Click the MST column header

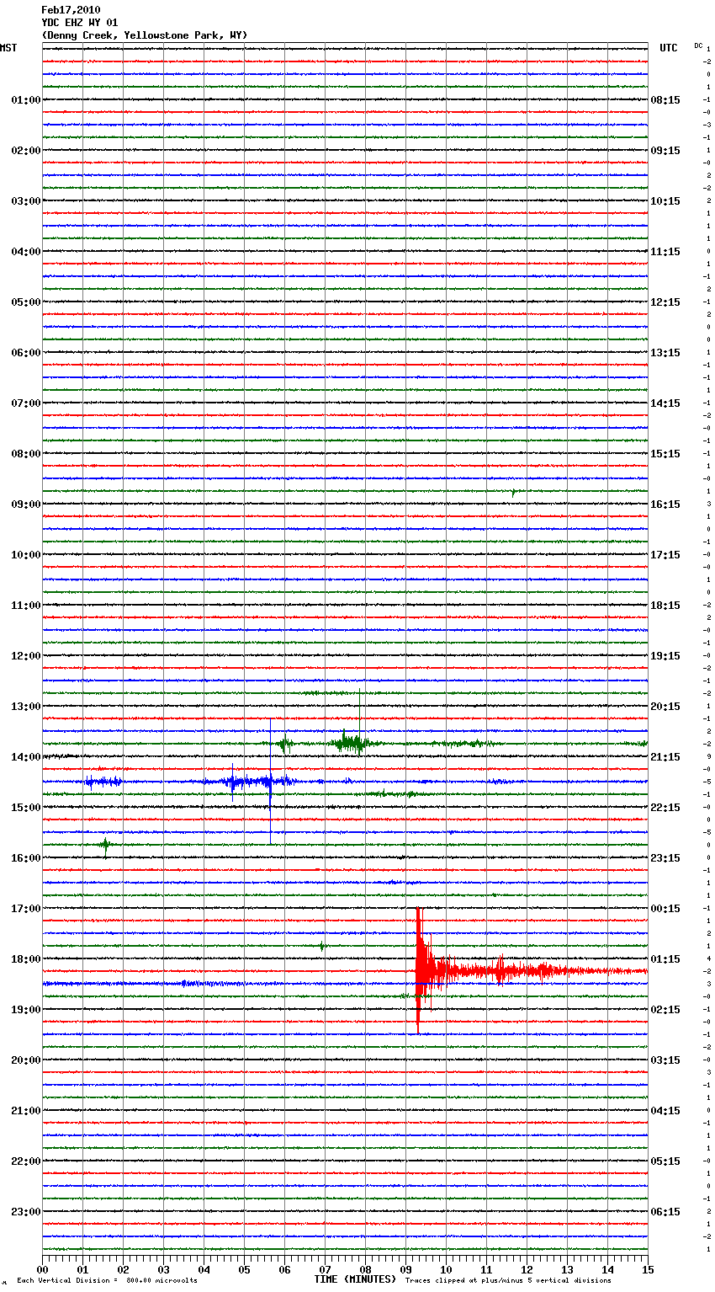(8, 48)
